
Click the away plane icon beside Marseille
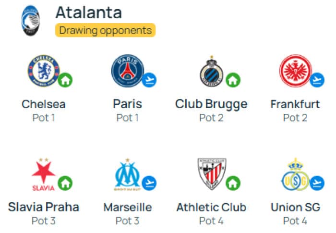(149, 183)
